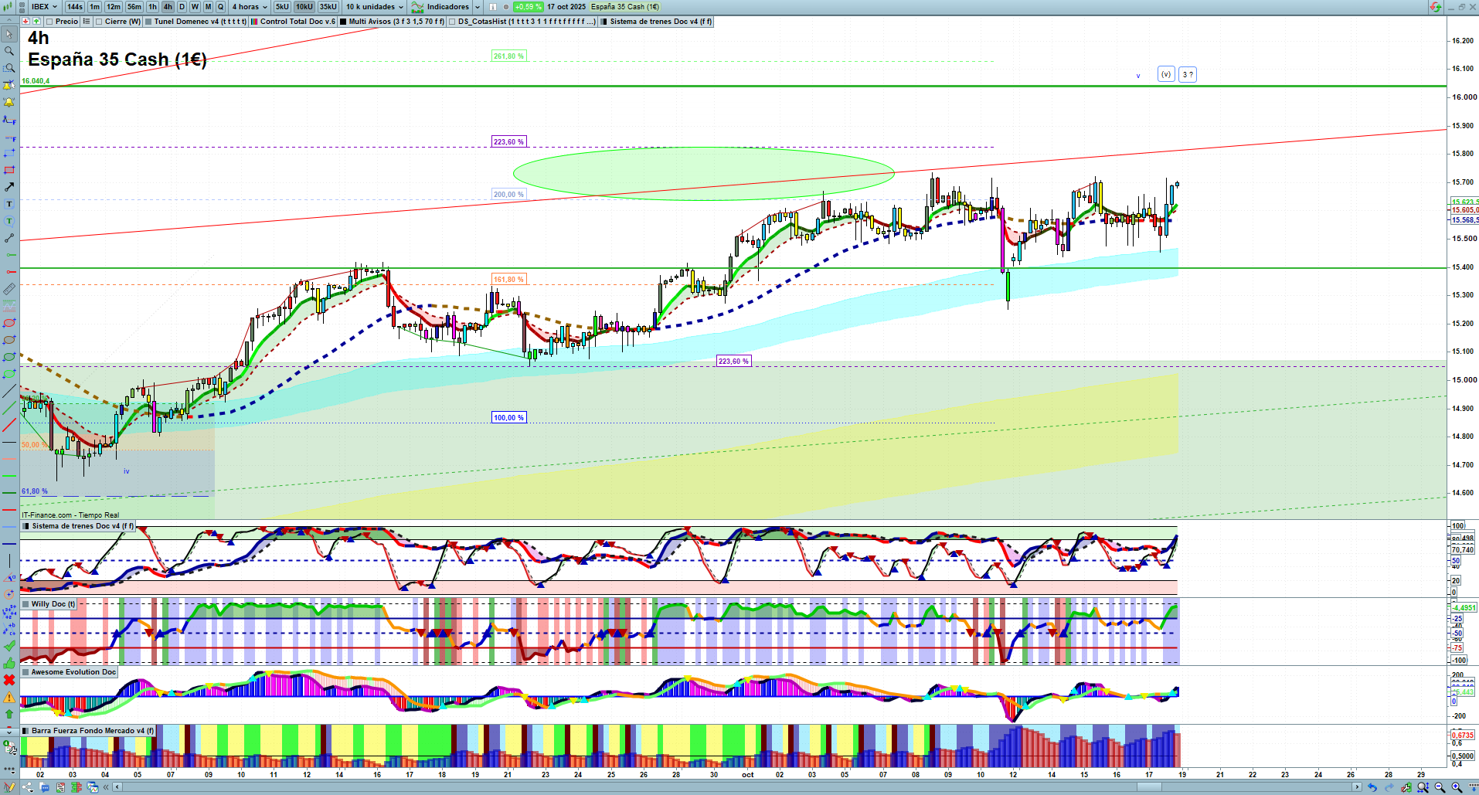Select the orange warning triangle tool
Image resolution: width=1479 pixels, height=795 pixels.
tap(9, 698)
